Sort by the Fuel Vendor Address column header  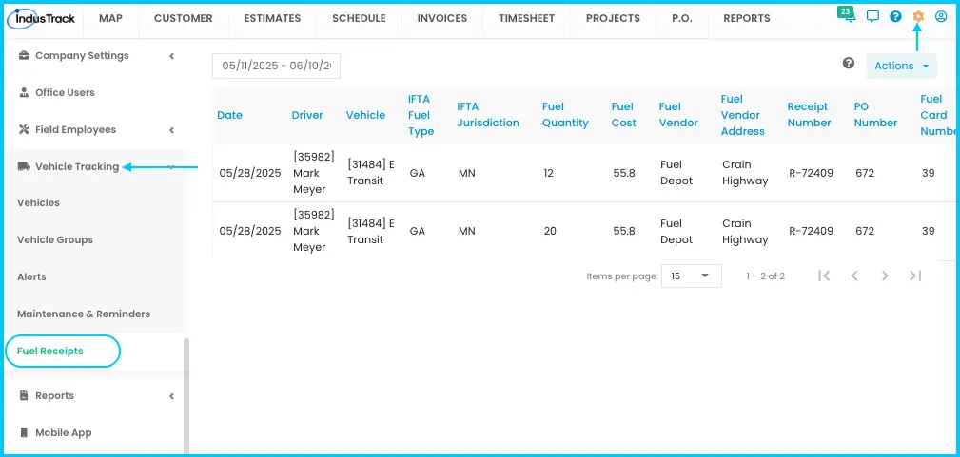[x=743, y=115]
